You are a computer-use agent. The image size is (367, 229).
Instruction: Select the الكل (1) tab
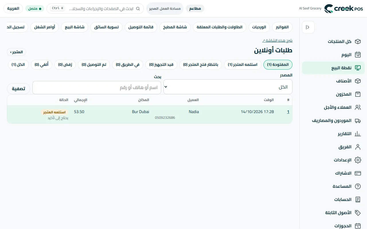pyautogui.click(x=18, y=65)
